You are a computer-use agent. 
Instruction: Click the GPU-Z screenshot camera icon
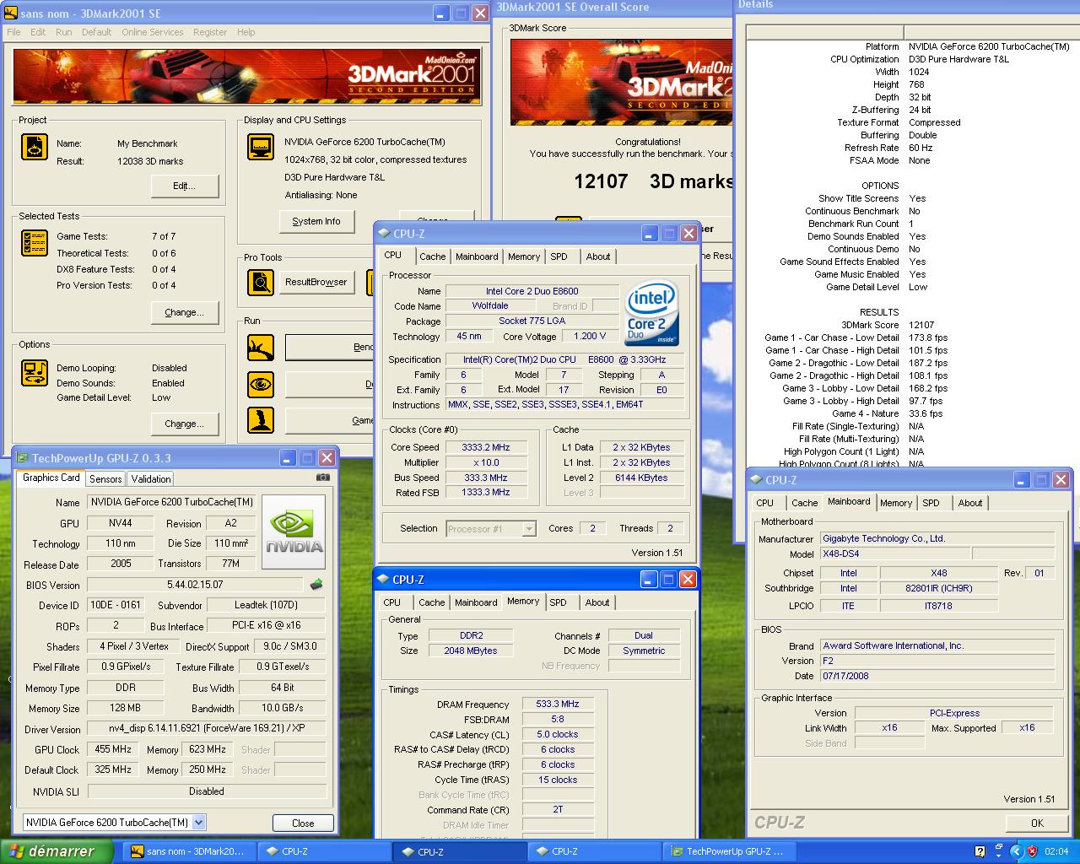pyautogui.click(x=323, y=478)
